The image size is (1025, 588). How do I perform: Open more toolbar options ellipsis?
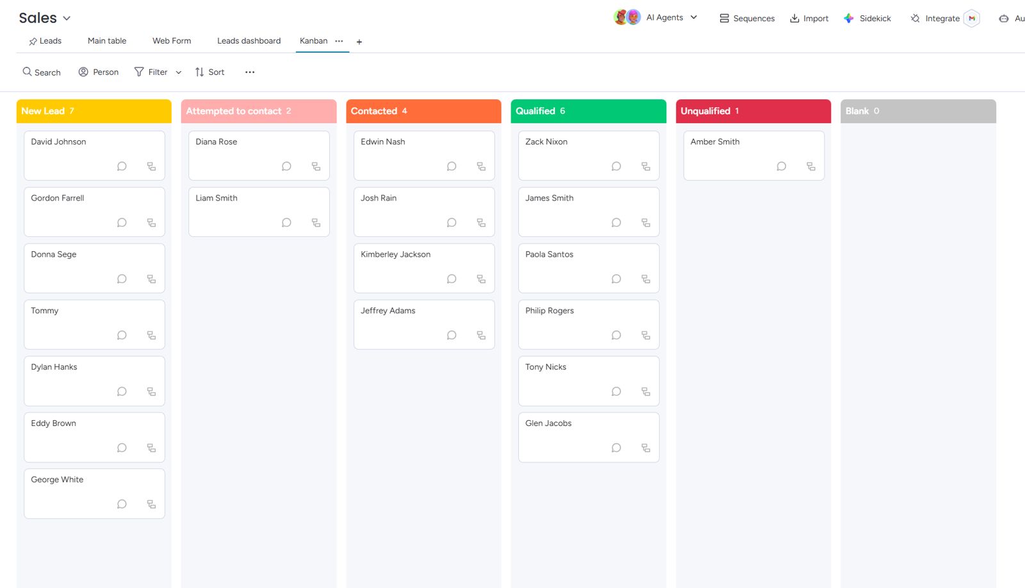click(x=250, y=72)
